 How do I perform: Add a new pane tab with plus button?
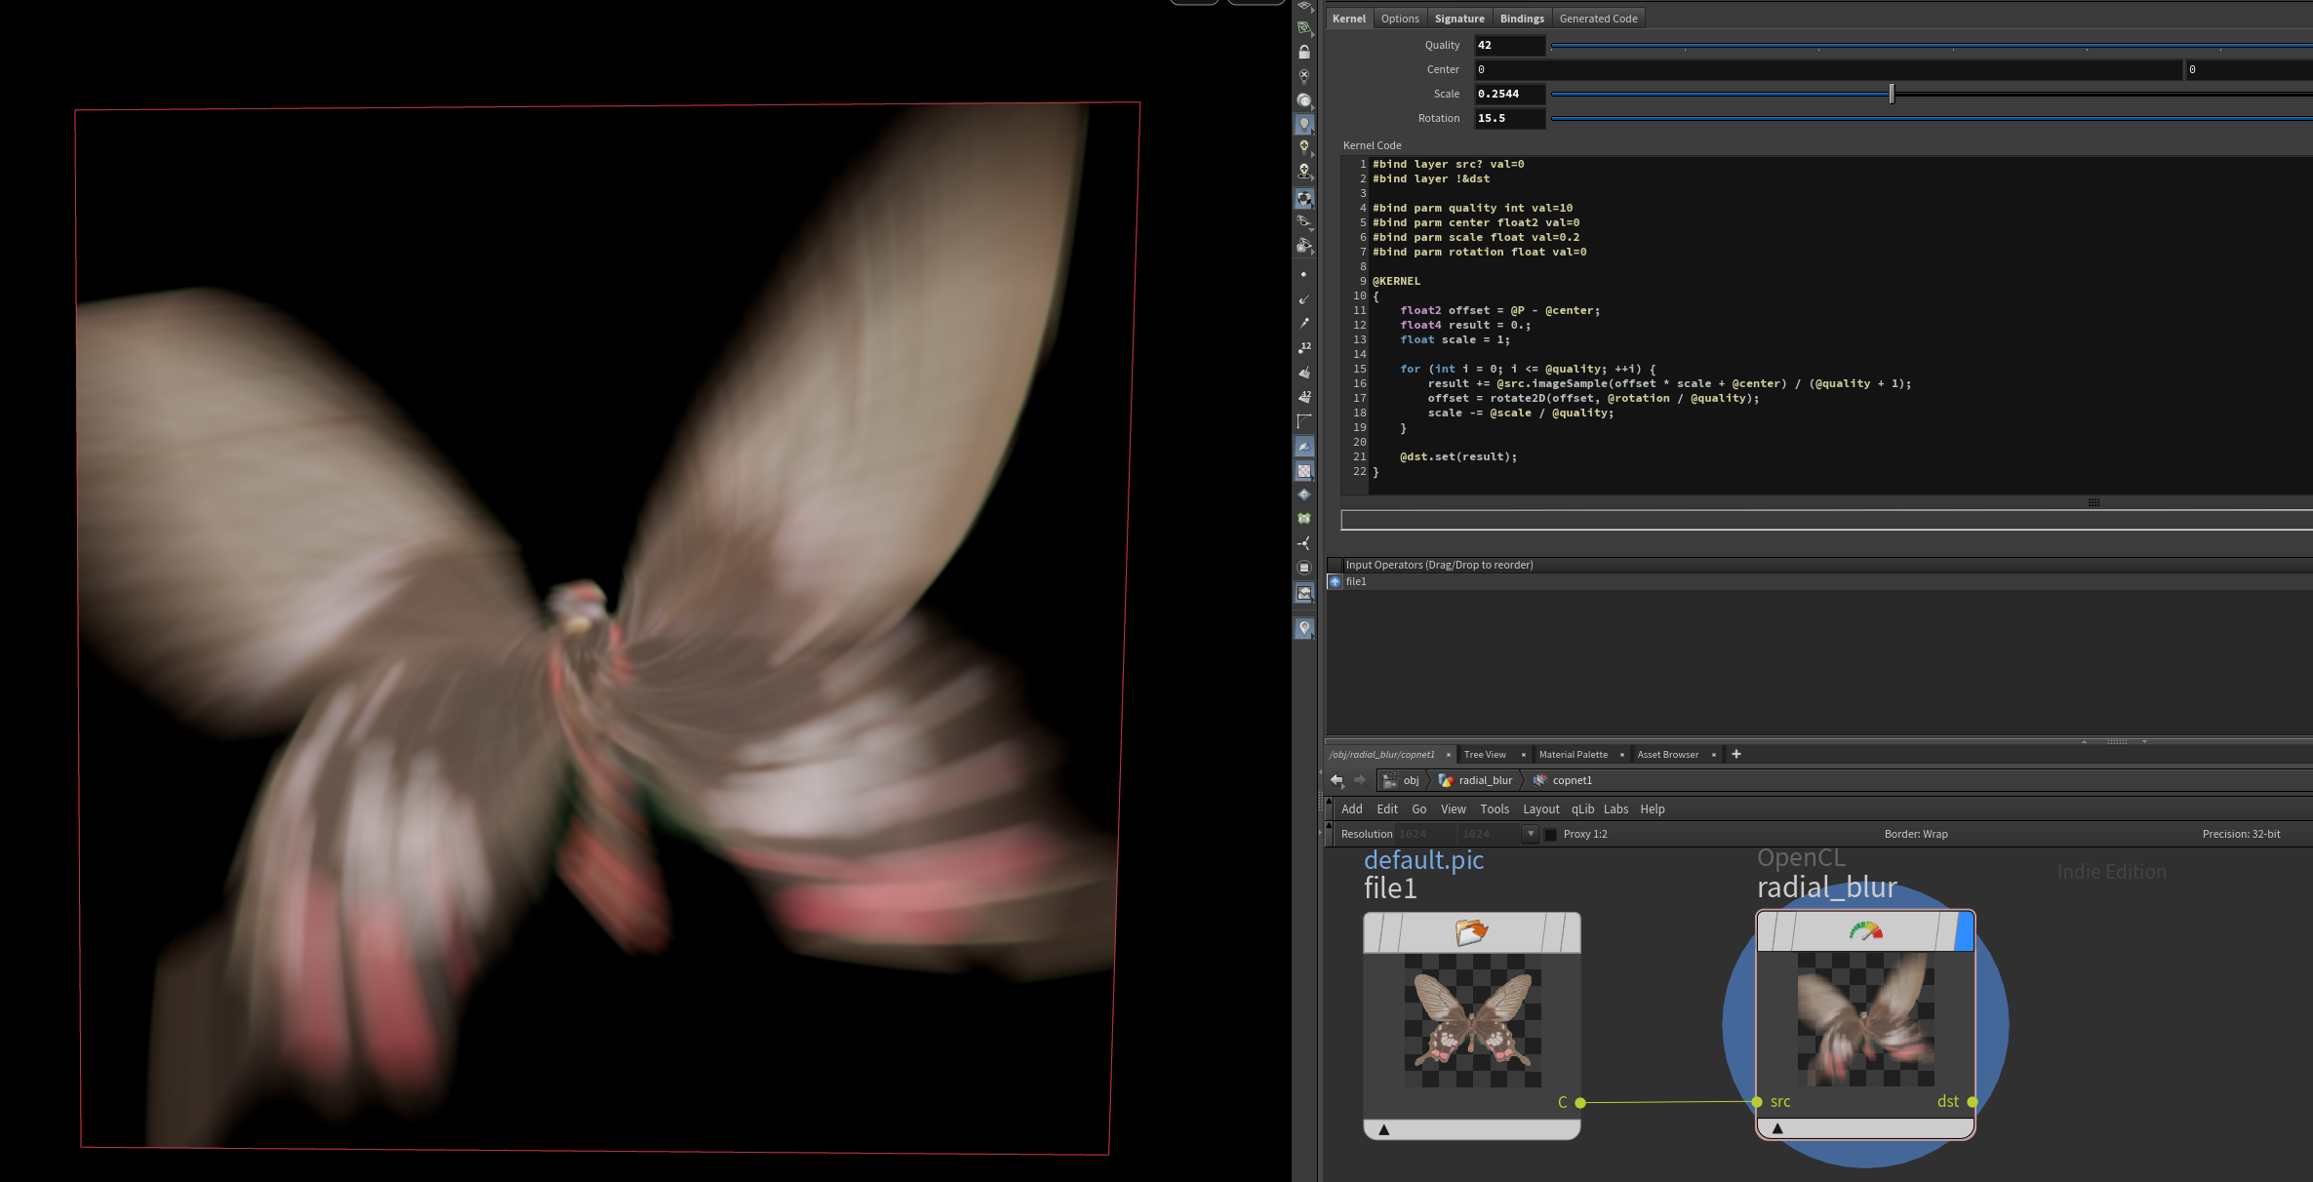point(1735,754)
